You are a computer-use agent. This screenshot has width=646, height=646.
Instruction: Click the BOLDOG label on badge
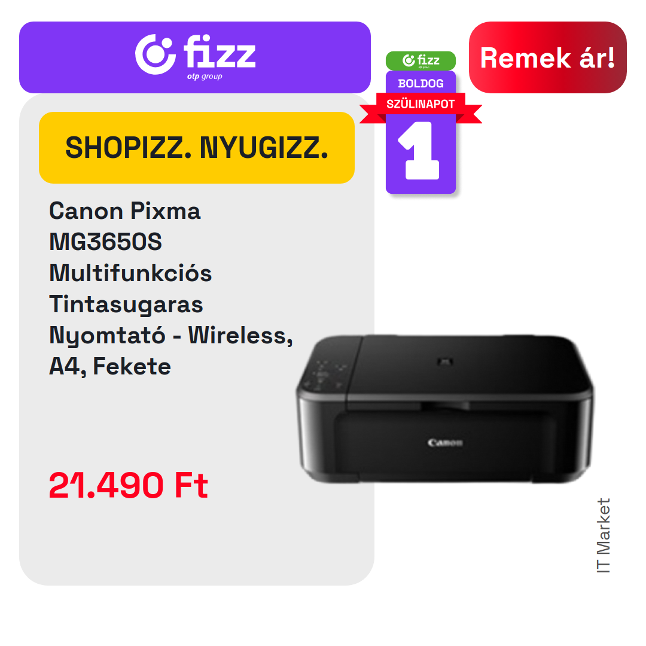(x=420, y=84)
